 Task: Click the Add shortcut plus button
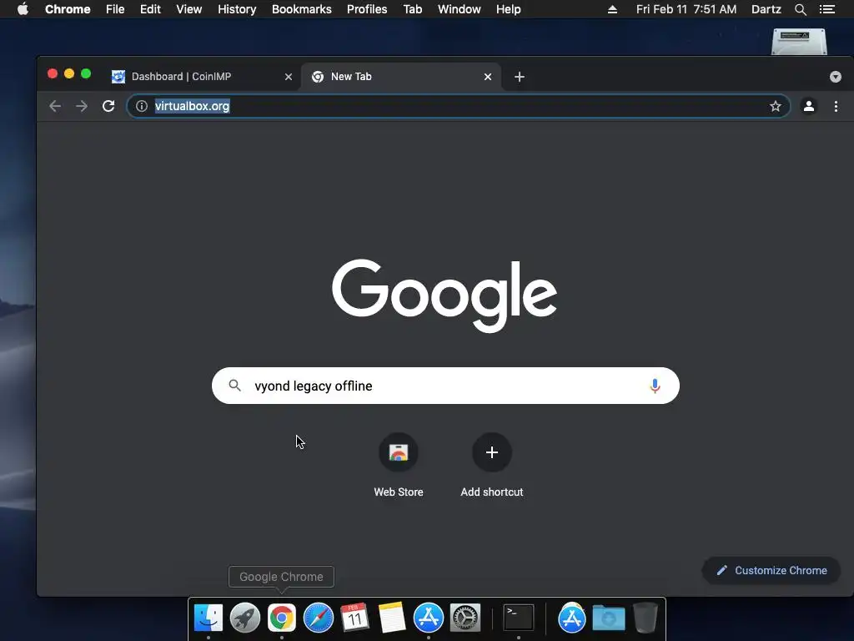[492, 452]
